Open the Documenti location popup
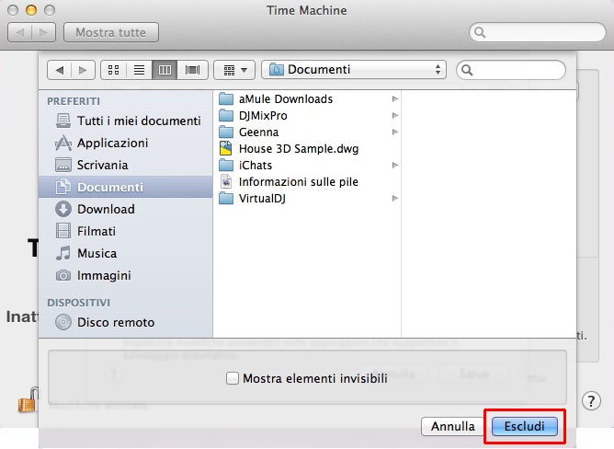Screen dimensions: 614x449 (354, 70)
